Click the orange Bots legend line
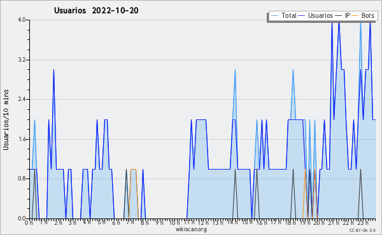Viewport: 382px width, 235px height. pyautogui.click(x=355, y=16)
